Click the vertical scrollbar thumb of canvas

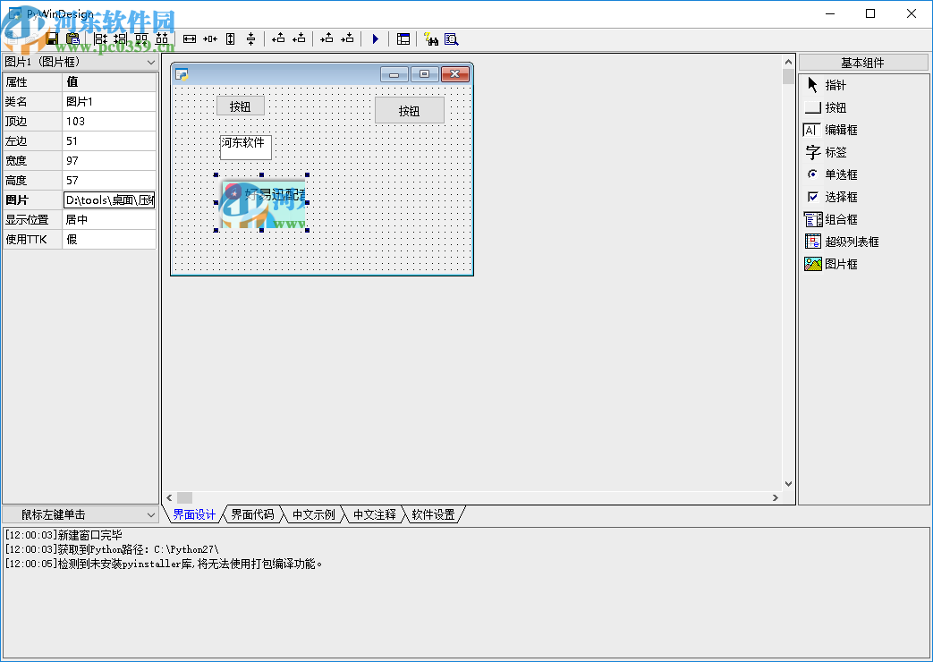[788, 77]
